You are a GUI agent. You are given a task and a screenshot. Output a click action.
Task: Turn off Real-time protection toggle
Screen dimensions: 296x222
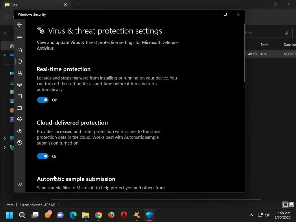pyautogui.click(x=43, y=100)
